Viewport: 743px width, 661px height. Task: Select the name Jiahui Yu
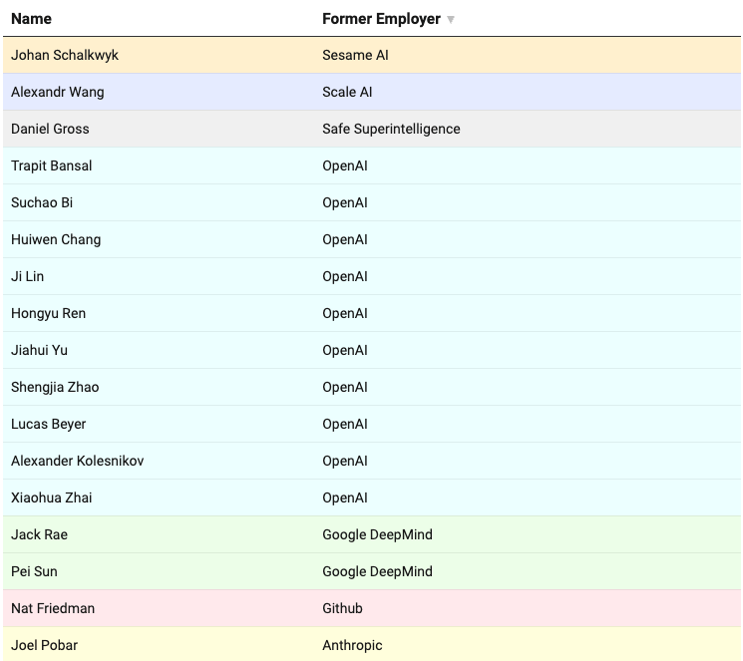[39, 350]
